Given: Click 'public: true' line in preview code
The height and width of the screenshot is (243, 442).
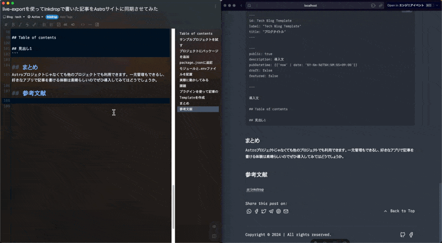Looking at the screenshot, I should coord(260,54).
